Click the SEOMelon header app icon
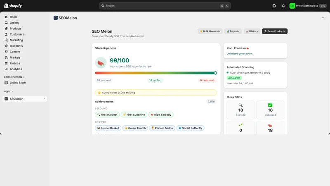This screenshot has height=186, width=330. click(x=56, y=18)
